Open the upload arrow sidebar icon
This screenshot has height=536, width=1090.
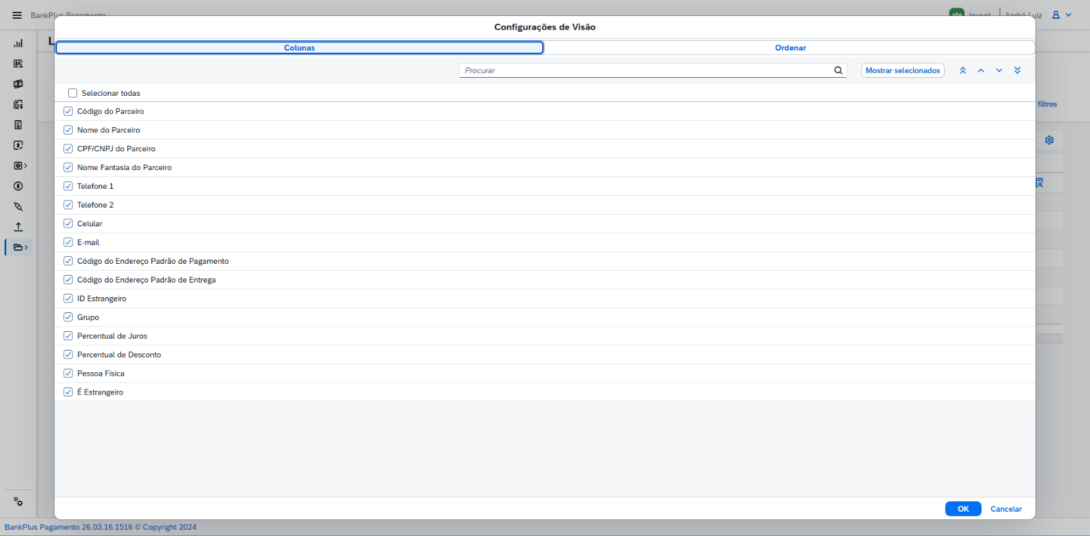18,227
